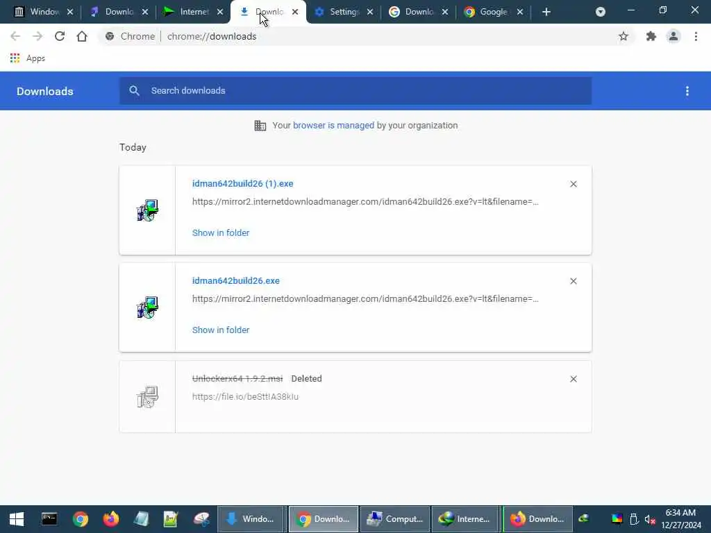The width and height of the screenshot is (711, 533).
Task: Open the Chrome profile avatar
Action: click(x=674, y=36)
